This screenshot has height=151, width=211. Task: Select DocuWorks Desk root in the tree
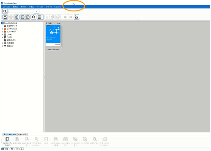[10, 23]
